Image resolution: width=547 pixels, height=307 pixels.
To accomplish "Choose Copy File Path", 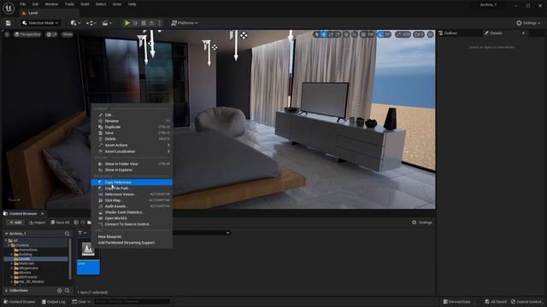I will click(132, 188).
